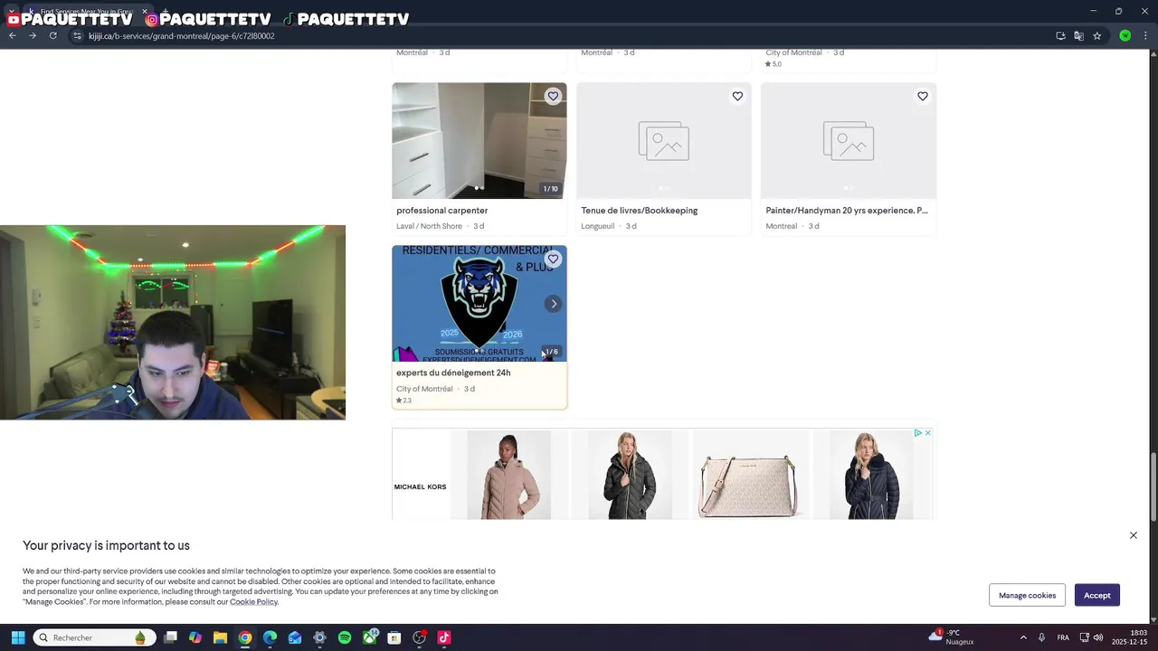Open the TikTok app from taskbar
The width and height of the screenshot is (1158, 651).
click(x=444, y=637)
